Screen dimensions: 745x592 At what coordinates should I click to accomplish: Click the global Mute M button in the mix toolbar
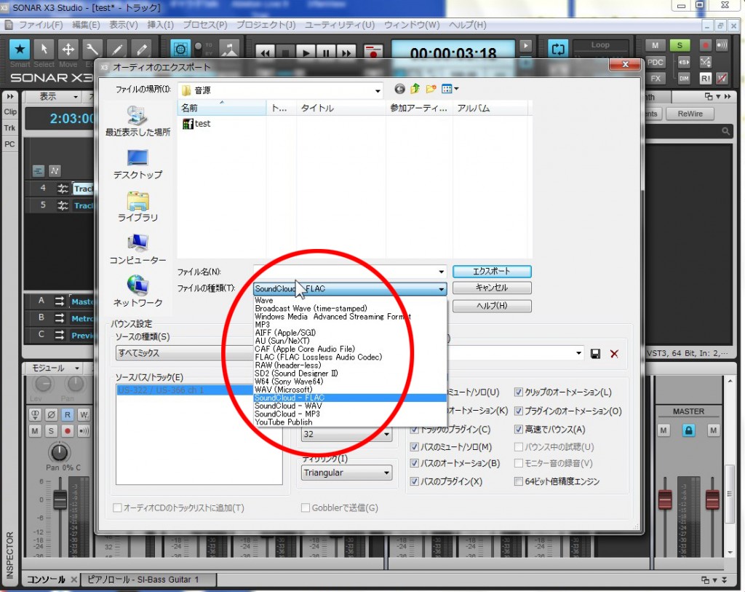coord(656,46)
